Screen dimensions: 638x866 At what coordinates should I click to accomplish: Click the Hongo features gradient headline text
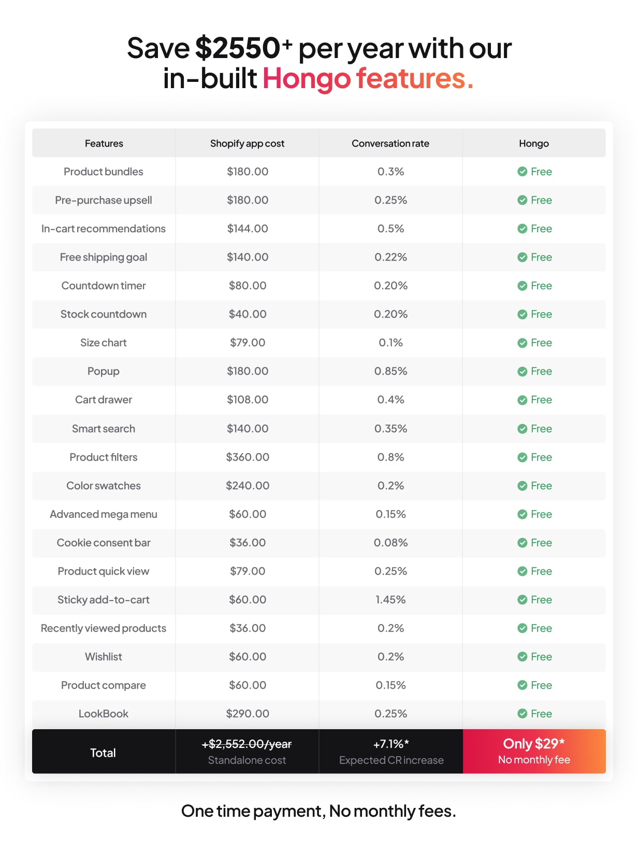(x=368, y=78)
